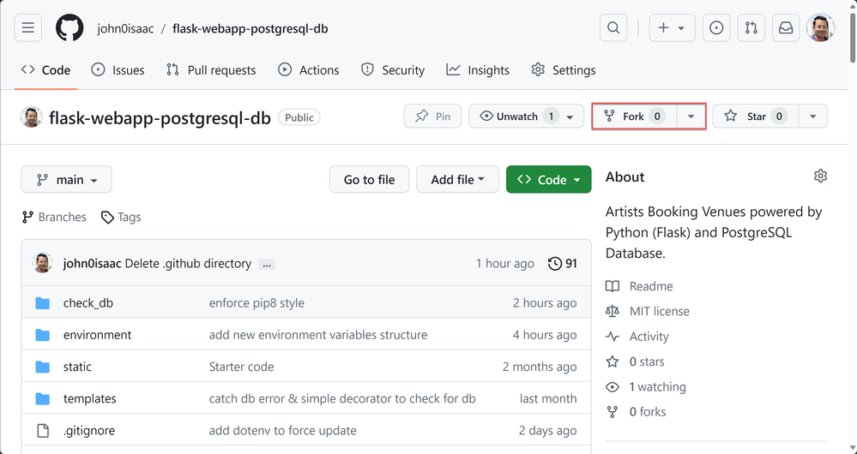The width and height of the screenshot is (857, 454).
Task: Open 'add dotenv to force update' commit
Action: coord(282,431)
